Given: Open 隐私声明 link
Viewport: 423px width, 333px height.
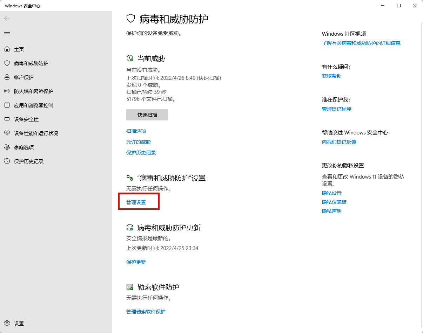Looking at the screenshot, I should coord(332,211).
